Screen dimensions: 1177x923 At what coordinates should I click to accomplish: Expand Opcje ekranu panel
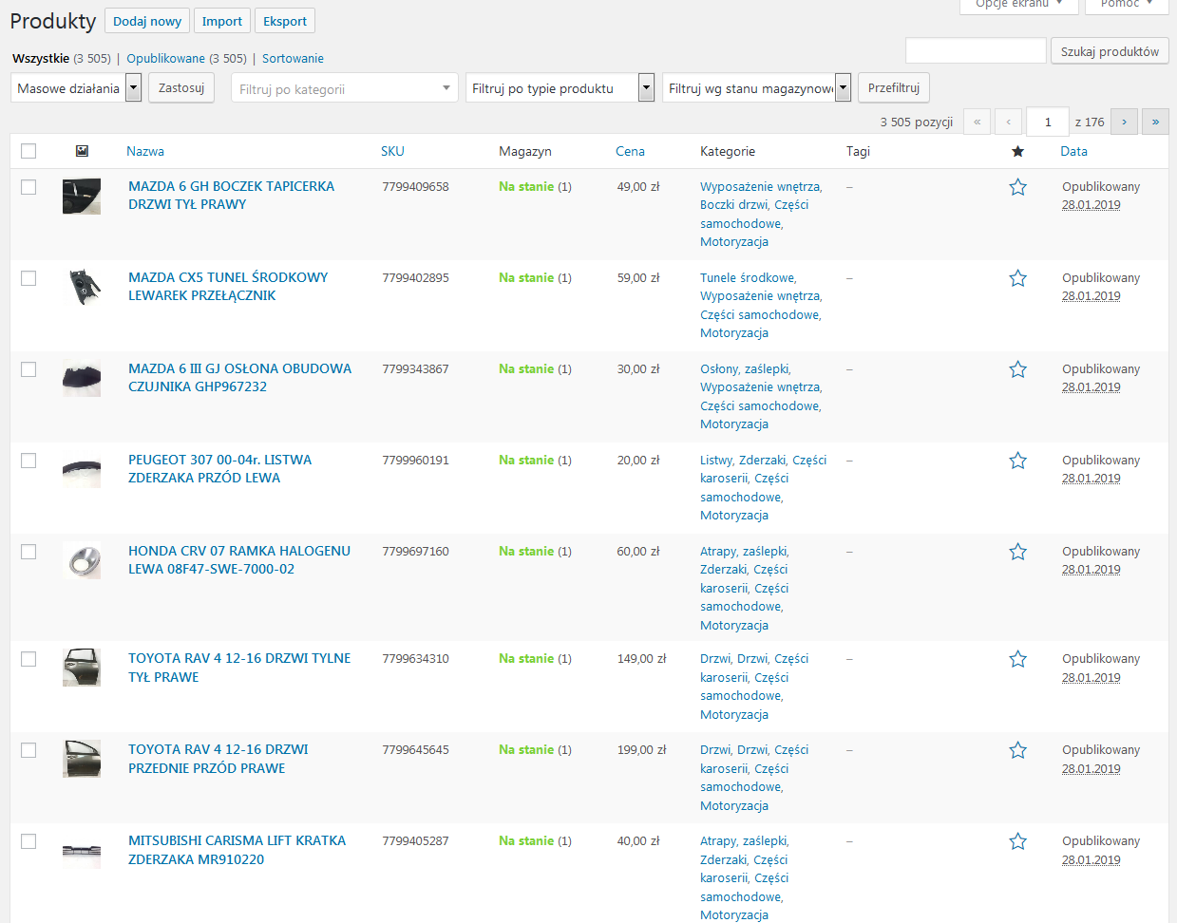[x=1019, y=4]
